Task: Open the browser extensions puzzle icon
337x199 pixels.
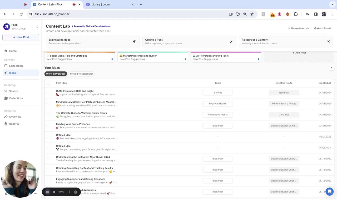Action: pos(296,14)
